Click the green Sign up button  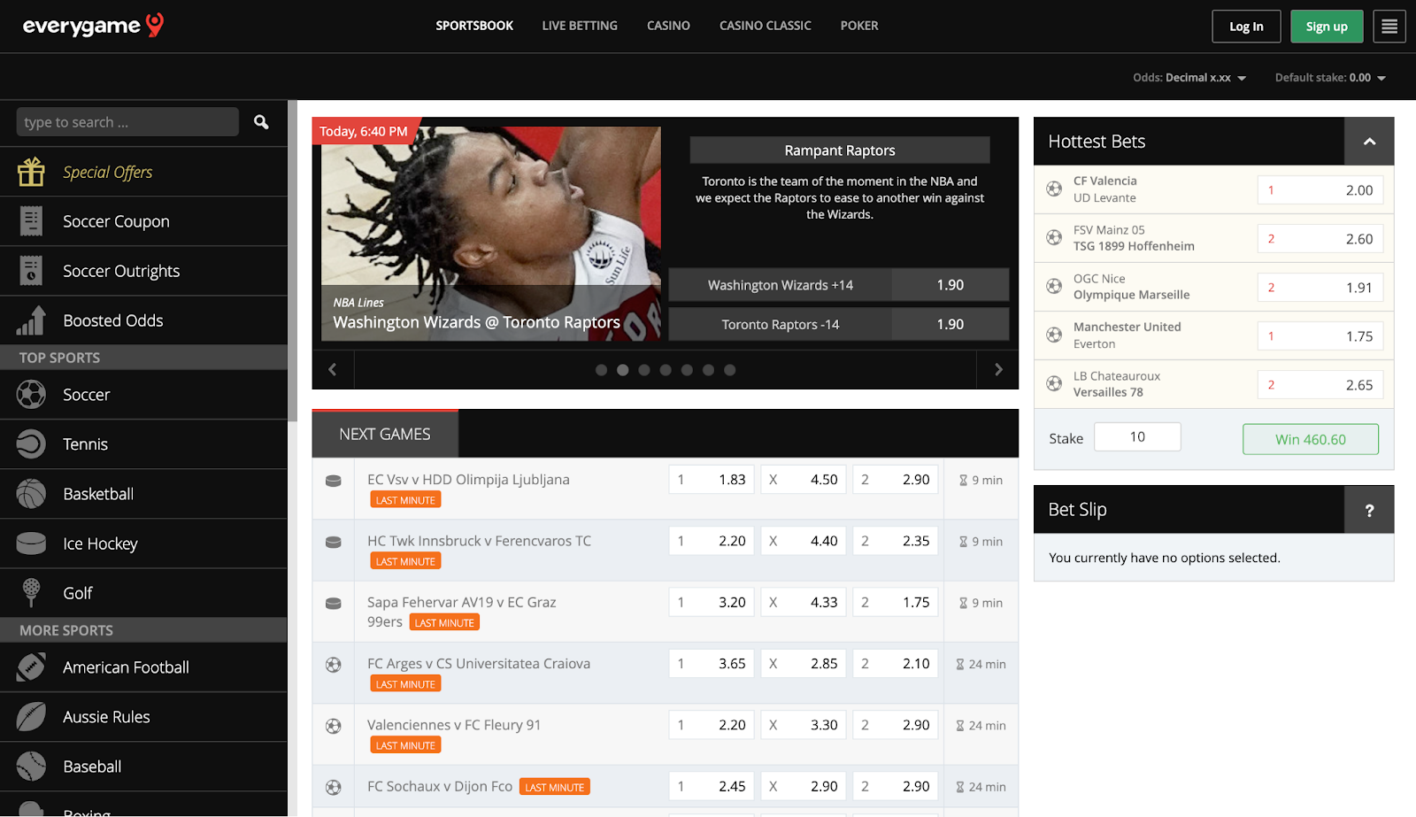1326,27
